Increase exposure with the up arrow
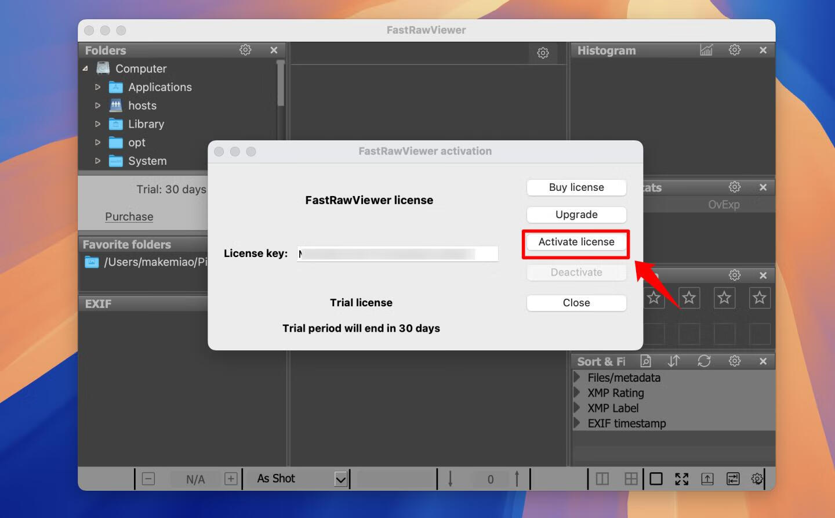This screenshot has width=835, height=518. (517, 479)
